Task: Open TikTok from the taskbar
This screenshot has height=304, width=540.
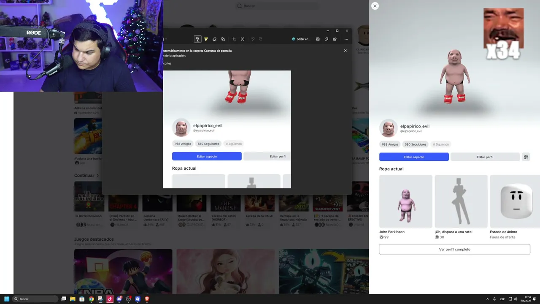Action: [x=110, y=299]
